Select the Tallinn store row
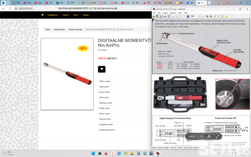 (125, 81)
